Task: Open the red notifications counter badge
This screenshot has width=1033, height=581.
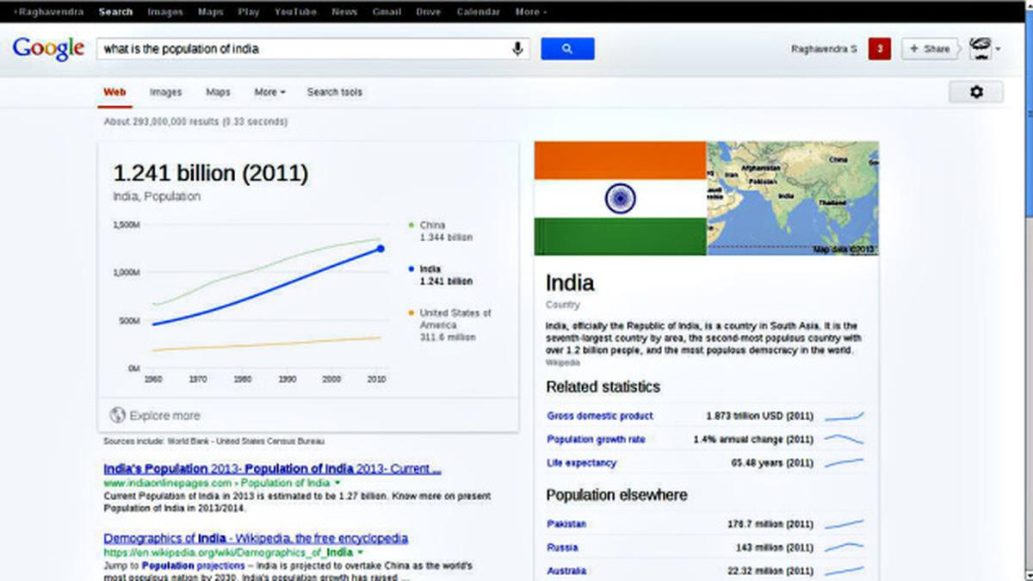Action: 879,49
